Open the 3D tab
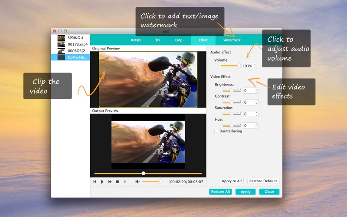 pos(157,40)
